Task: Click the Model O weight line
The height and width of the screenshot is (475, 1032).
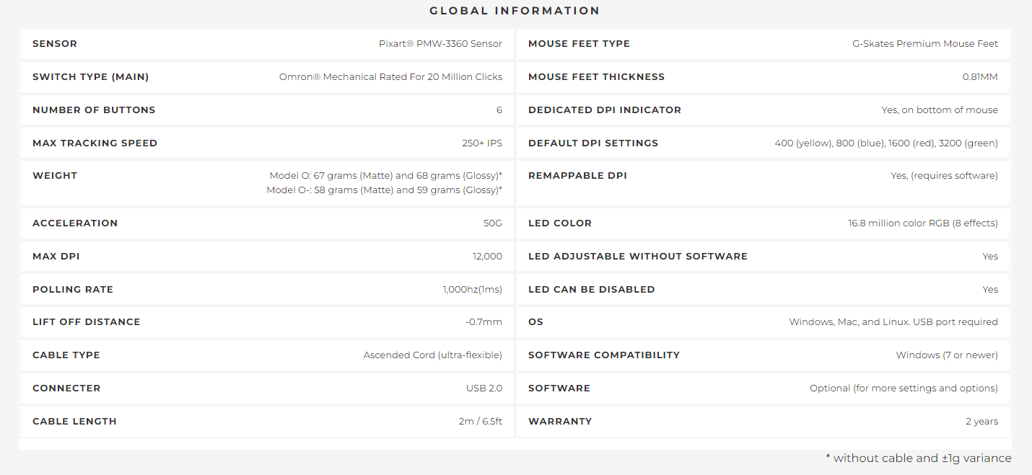Action: click(x=385, y=176)
